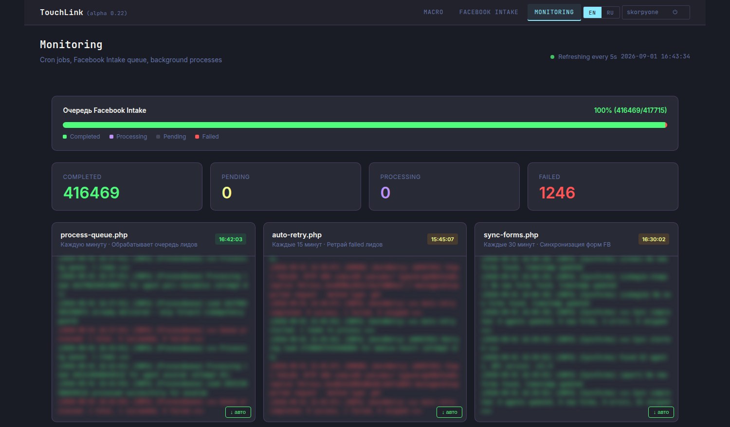Click the skorpyone user button

point(656,12)
